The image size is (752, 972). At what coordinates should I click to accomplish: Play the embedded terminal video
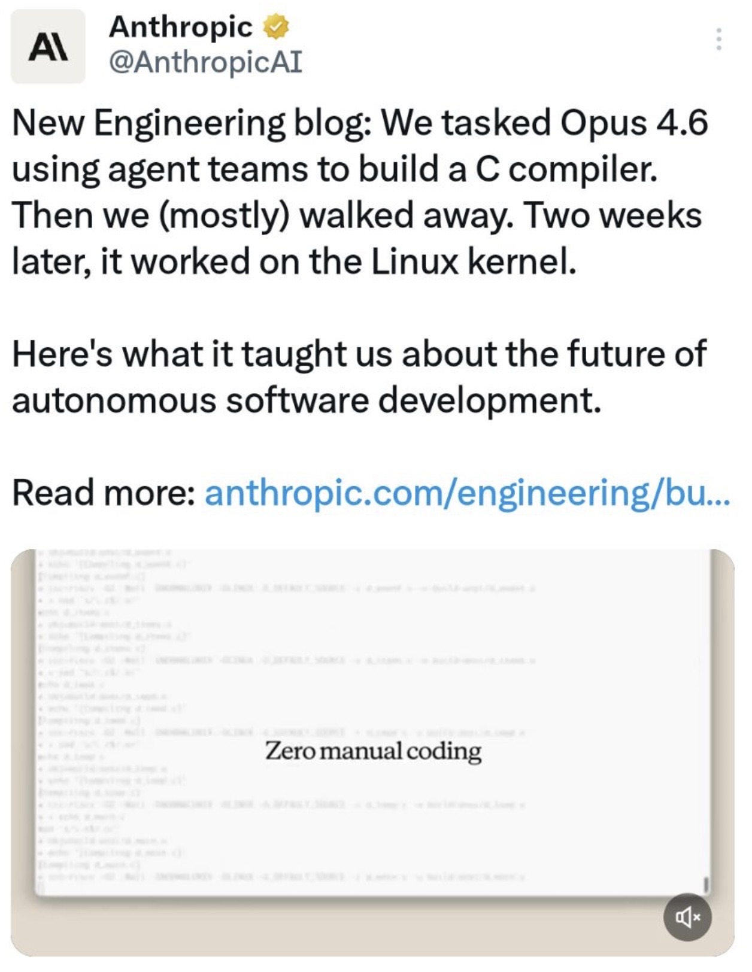tap(372, 688)
